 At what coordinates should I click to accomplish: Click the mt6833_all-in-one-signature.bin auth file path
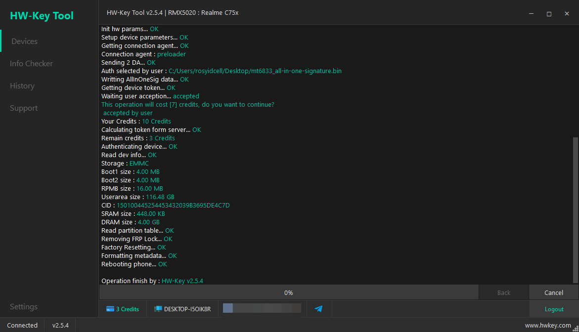[255, 71]
